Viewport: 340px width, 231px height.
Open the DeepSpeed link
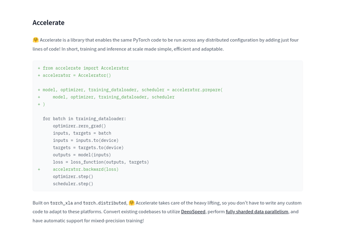[193, 212]
